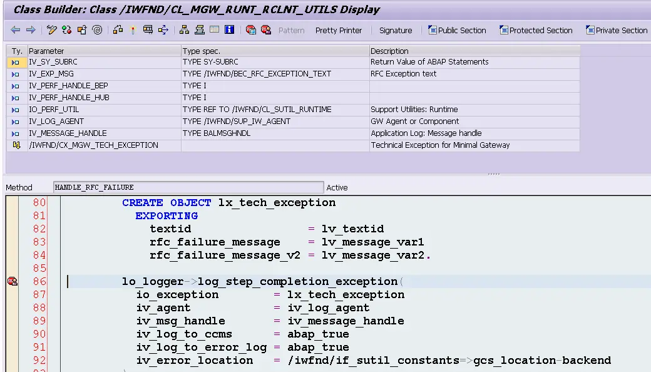
Task: Open the Signature view
Action: pyautogui.click(x=396, y=30)
